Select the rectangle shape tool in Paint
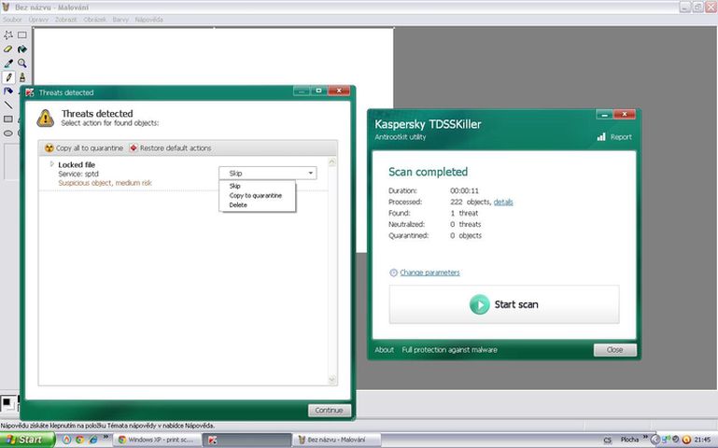This screenshot has width=718, height=448. tap(8, 119)
